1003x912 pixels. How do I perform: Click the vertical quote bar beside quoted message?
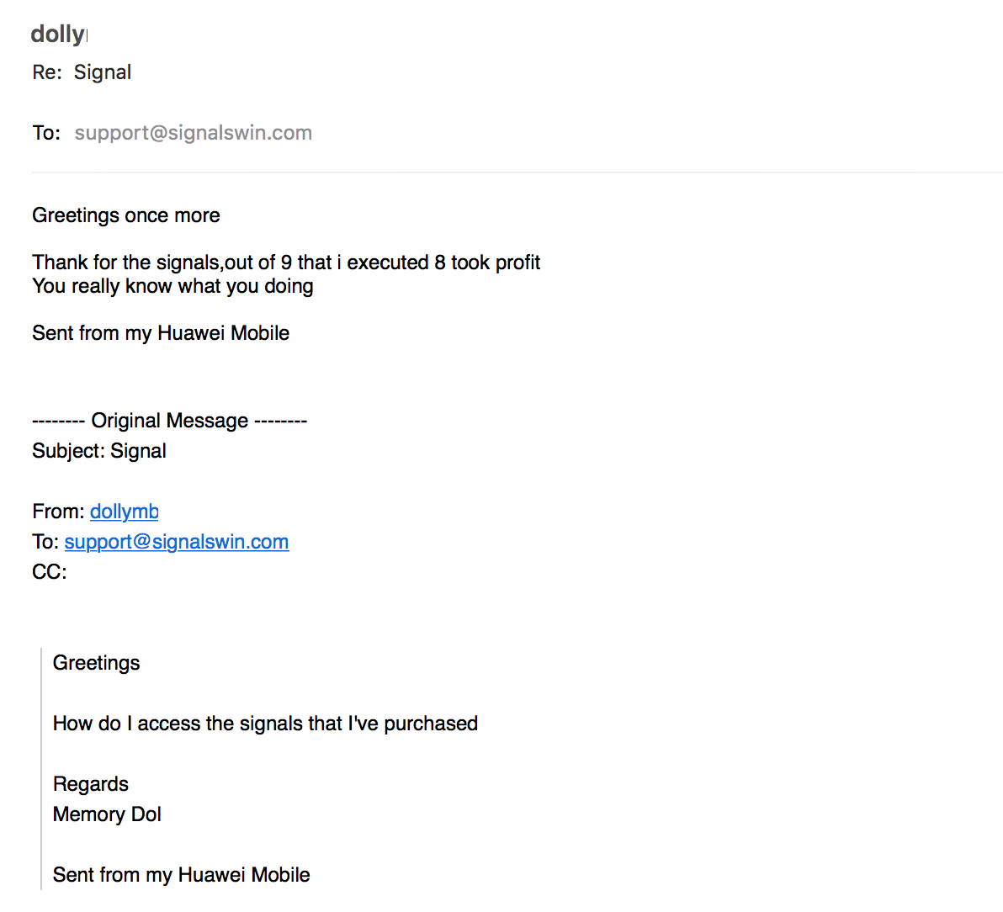[41, 769]
